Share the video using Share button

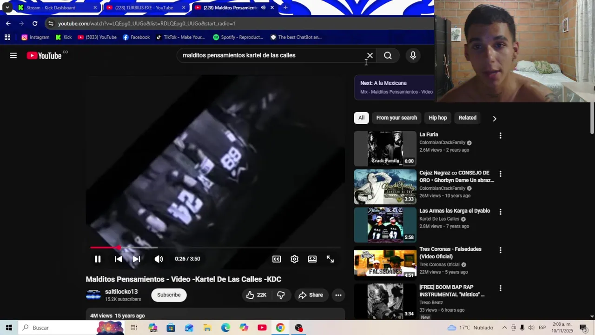pyautogui.click(x=311, y=295)
